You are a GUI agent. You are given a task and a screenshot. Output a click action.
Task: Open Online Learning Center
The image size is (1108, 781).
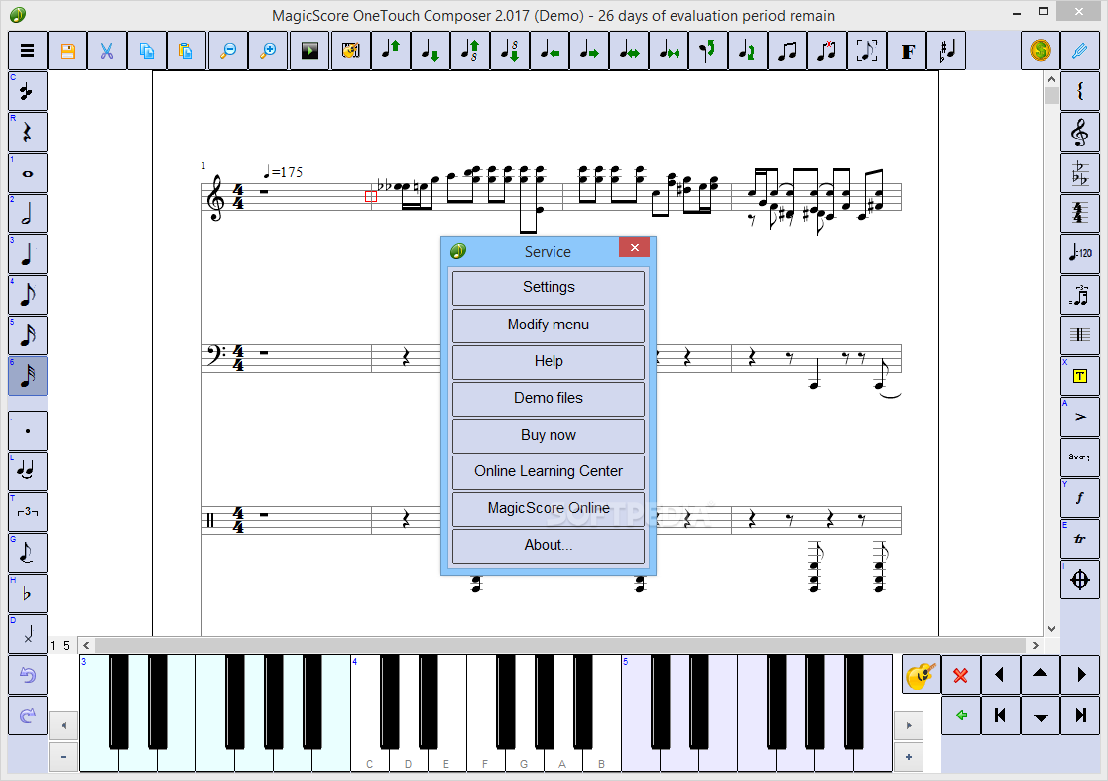point(549,472)
